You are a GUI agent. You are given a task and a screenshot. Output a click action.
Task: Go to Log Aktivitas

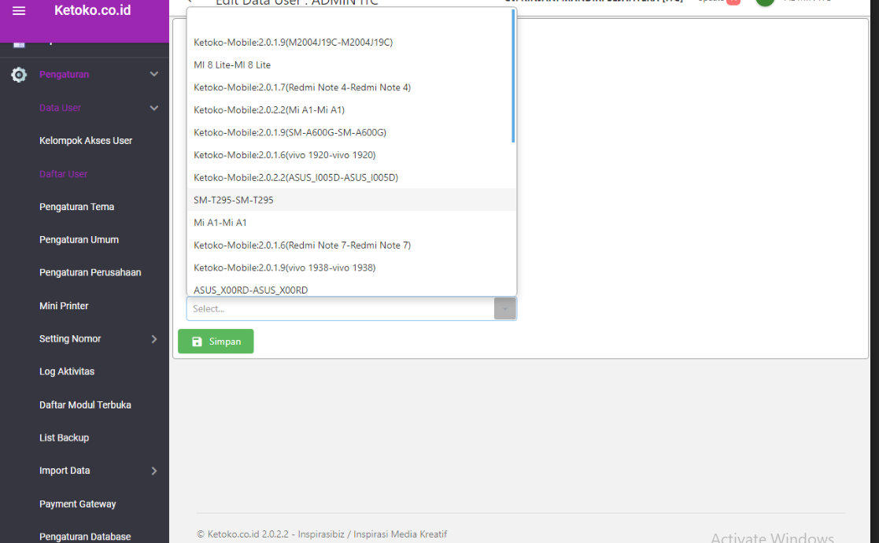[67, 371]
